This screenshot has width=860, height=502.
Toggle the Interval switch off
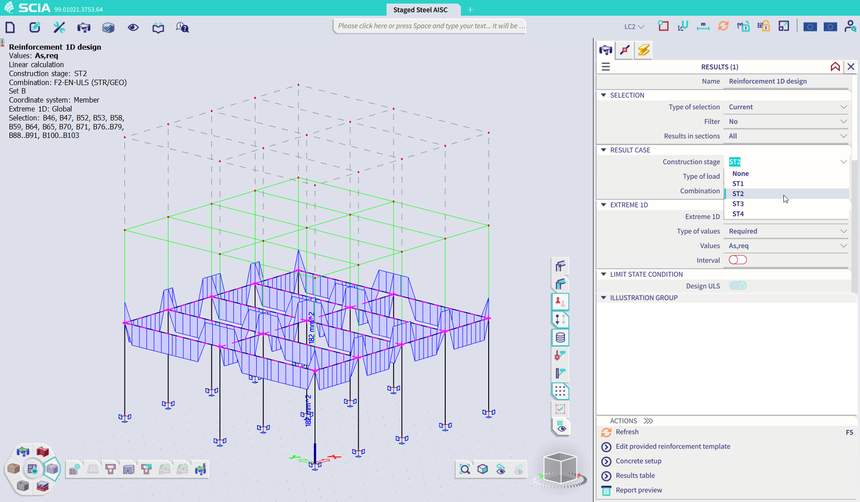[x=737, y=260]
